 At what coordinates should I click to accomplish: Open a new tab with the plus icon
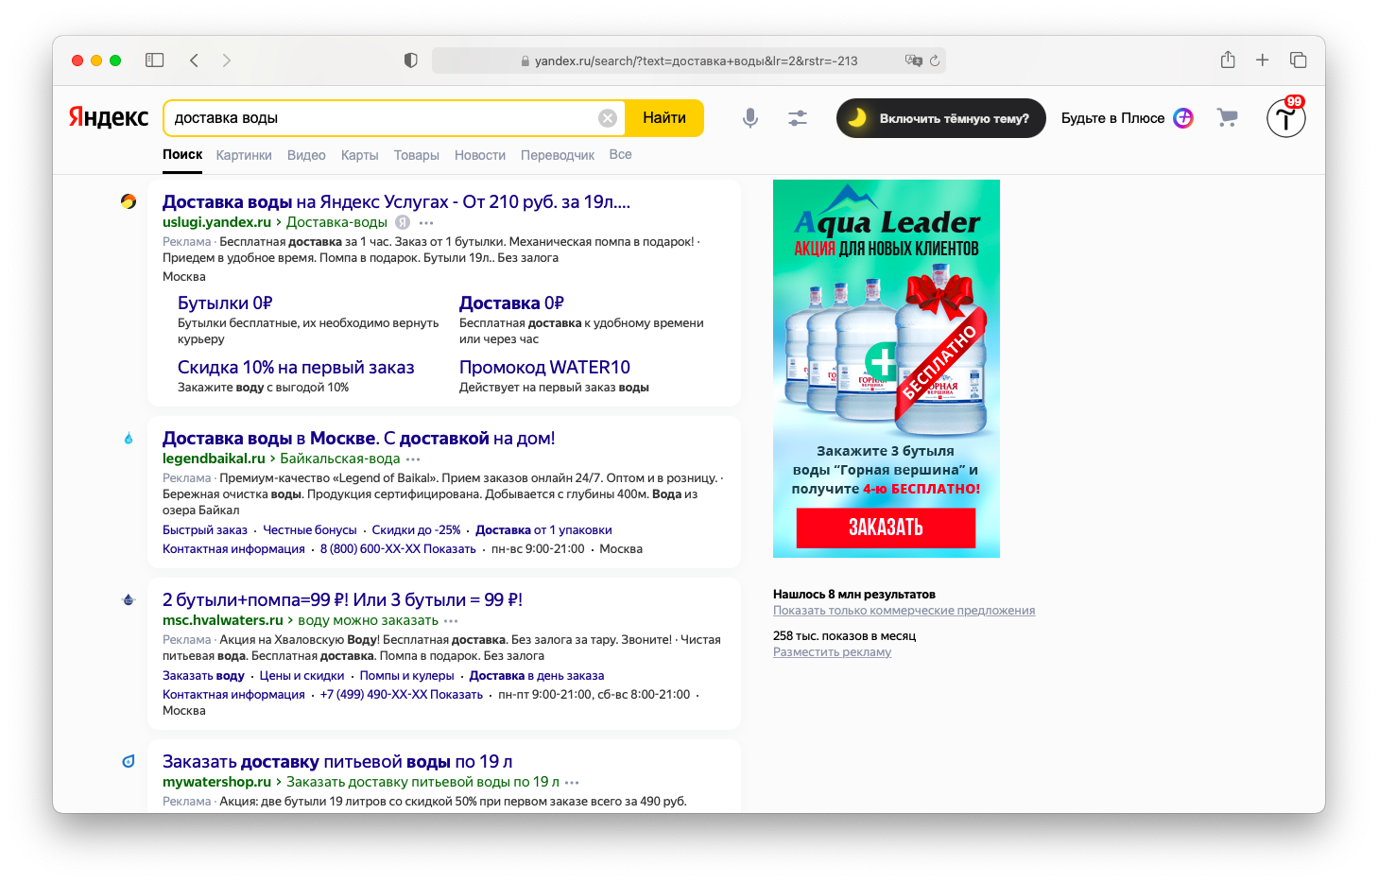[1262, 61]
